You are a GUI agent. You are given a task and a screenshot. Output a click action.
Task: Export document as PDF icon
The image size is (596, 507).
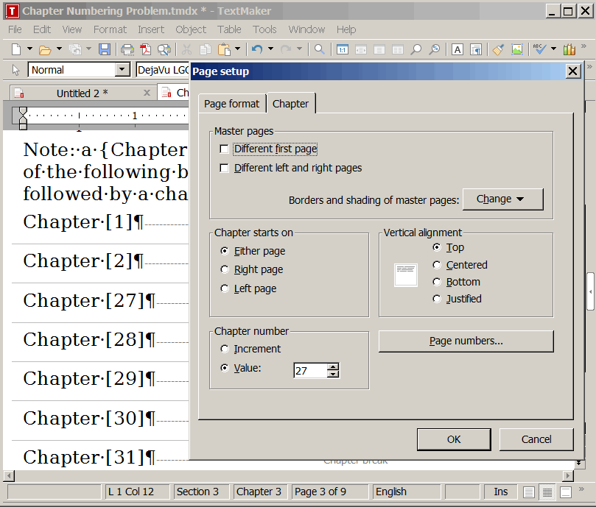point(146,49)
